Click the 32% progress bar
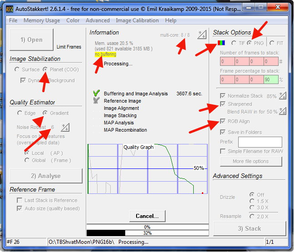 click(147, 233)
